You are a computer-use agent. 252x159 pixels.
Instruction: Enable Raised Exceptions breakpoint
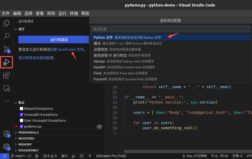click(x=22, y=109)
